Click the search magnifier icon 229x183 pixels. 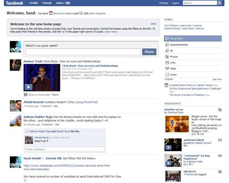pos(219,3)
